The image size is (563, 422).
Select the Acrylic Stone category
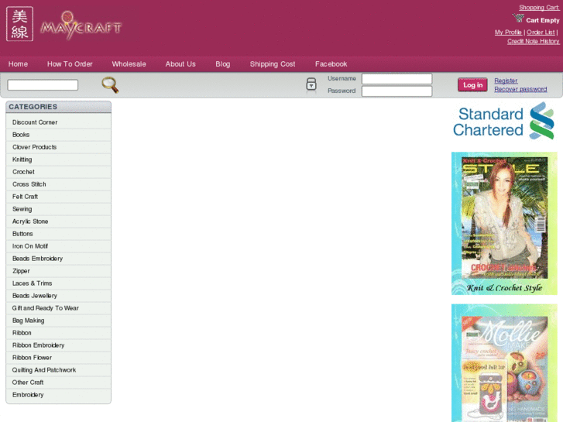tap(59, 221)
